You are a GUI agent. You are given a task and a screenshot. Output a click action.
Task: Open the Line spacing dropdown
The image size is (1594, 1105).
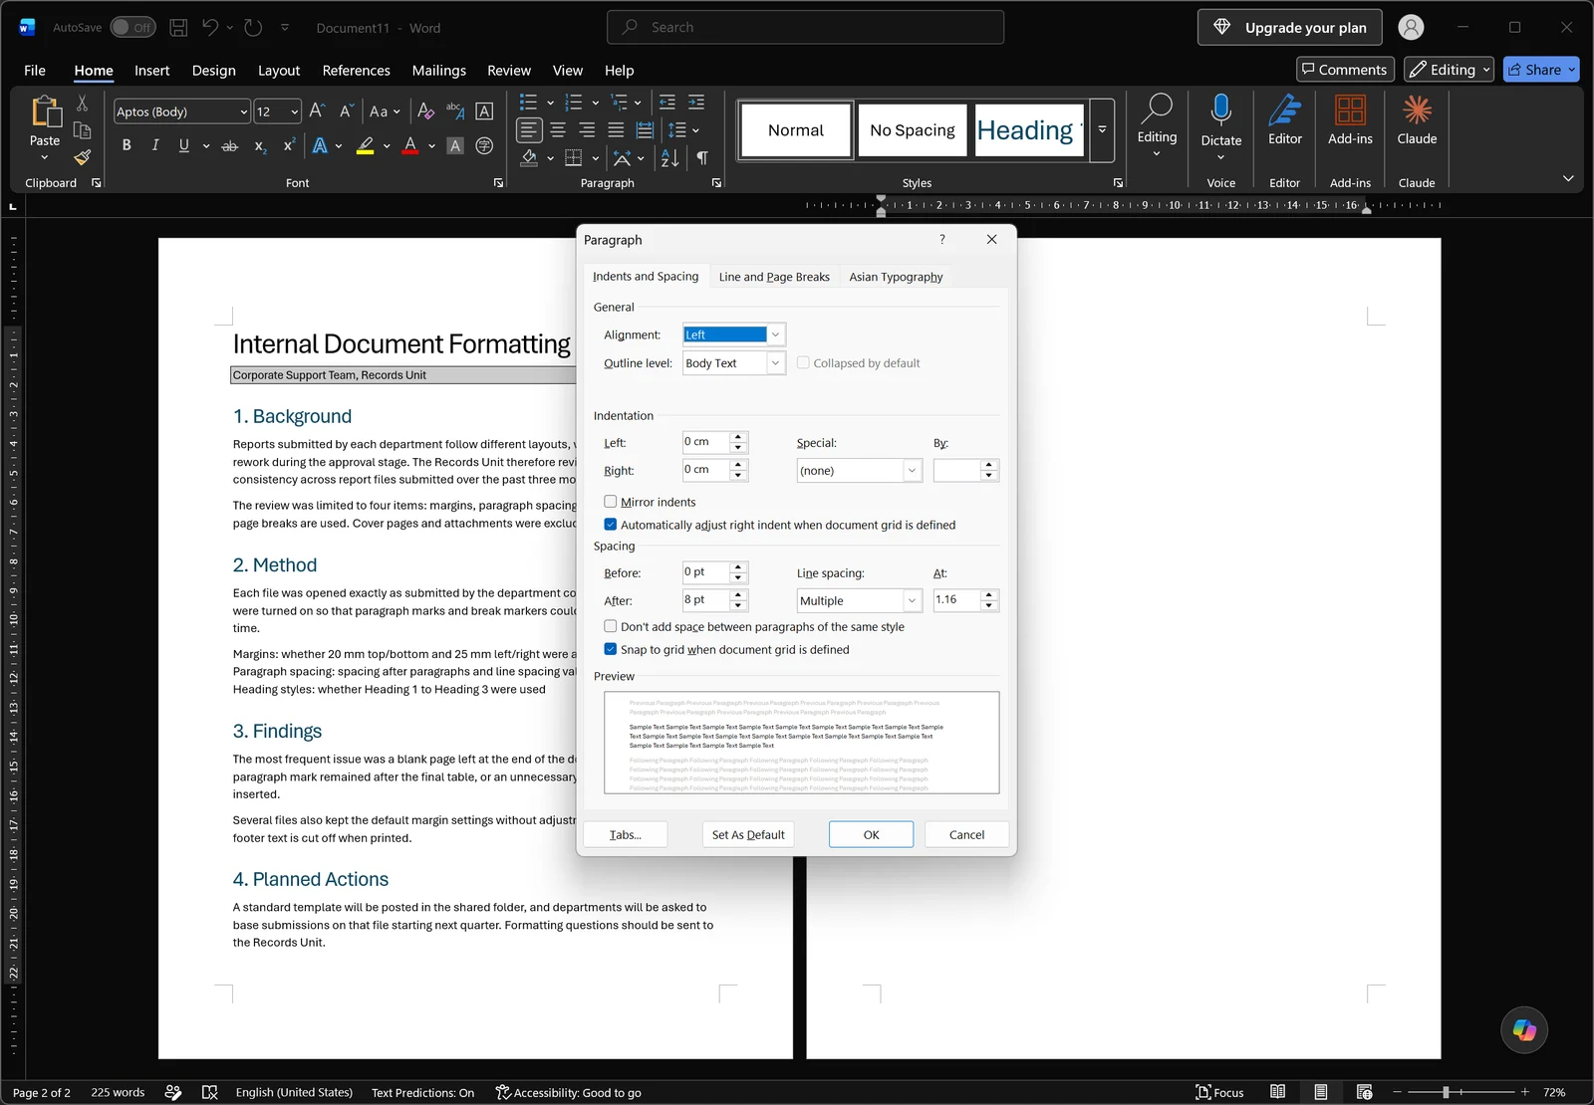[912, 600]
